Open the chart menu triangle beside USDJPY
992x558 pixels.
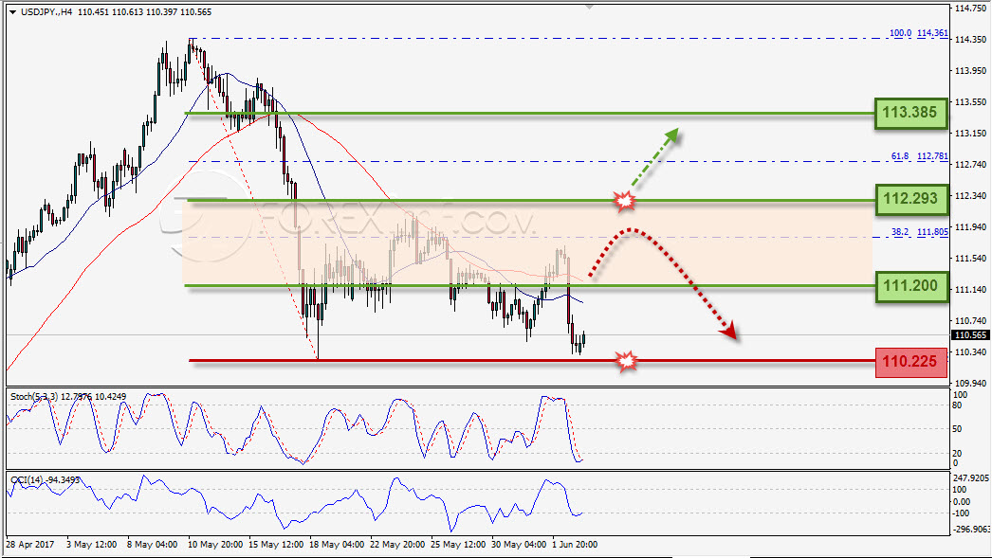12,12
